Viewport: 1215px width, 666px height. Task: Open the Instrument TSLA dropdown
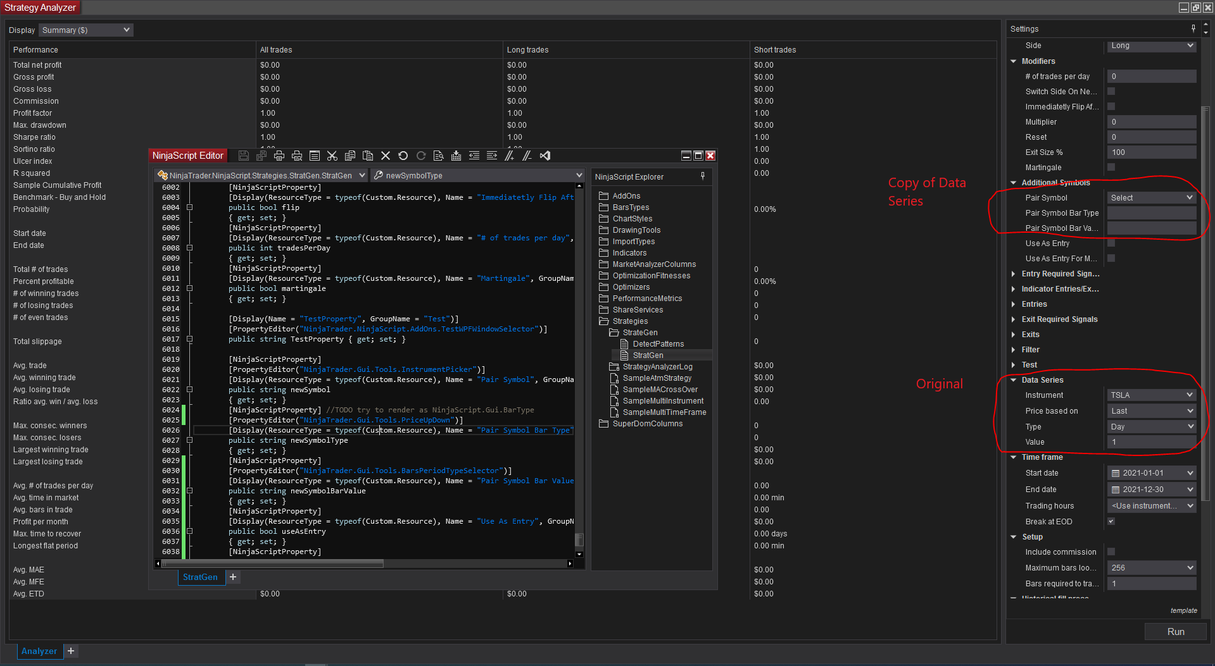coord(1151,395)
